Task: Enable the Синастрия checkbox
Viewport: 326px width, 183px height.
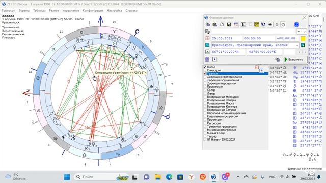Action: tap(205, 70)
